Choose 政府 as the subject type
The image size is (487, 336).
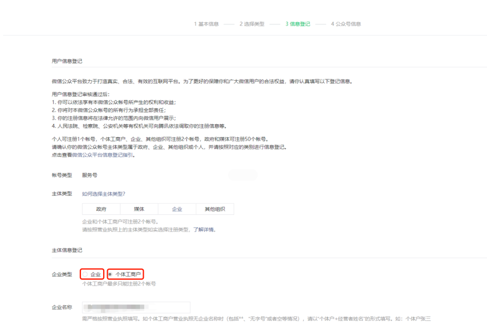click(x=101, y=209)
